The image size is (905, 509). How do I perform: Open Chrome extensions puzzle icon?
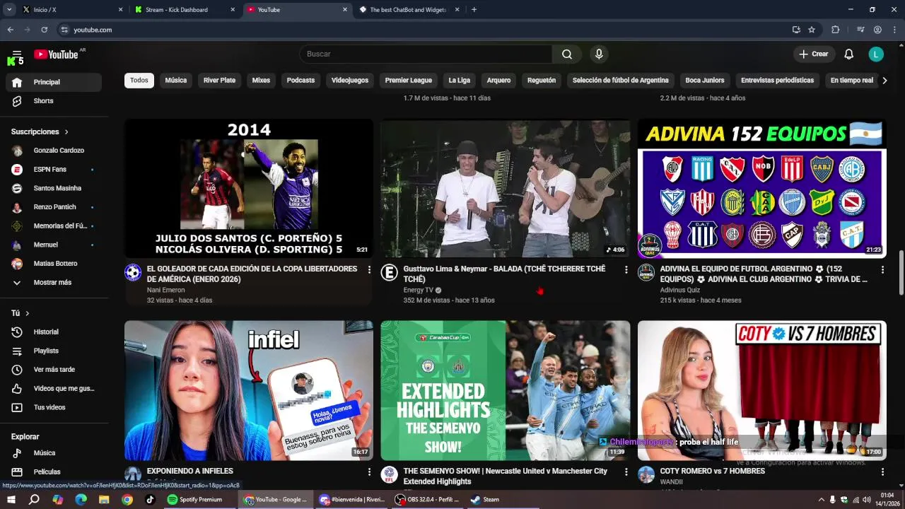coord(835,30)
